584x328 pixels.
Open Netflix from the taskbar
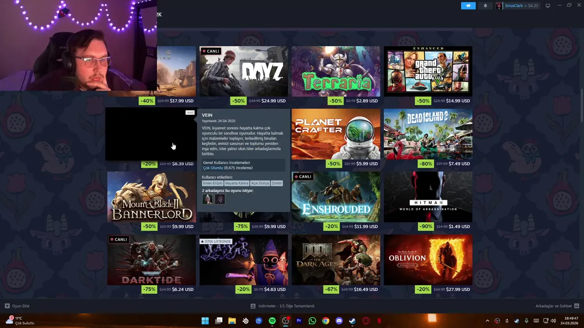tap(379, 321)
